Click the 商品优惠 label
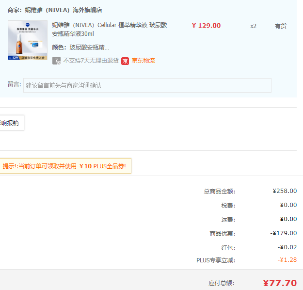 [223, 234]
